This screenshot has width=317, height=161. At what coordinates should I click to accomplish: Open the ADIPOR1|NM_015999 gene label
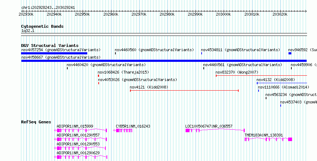75,127
